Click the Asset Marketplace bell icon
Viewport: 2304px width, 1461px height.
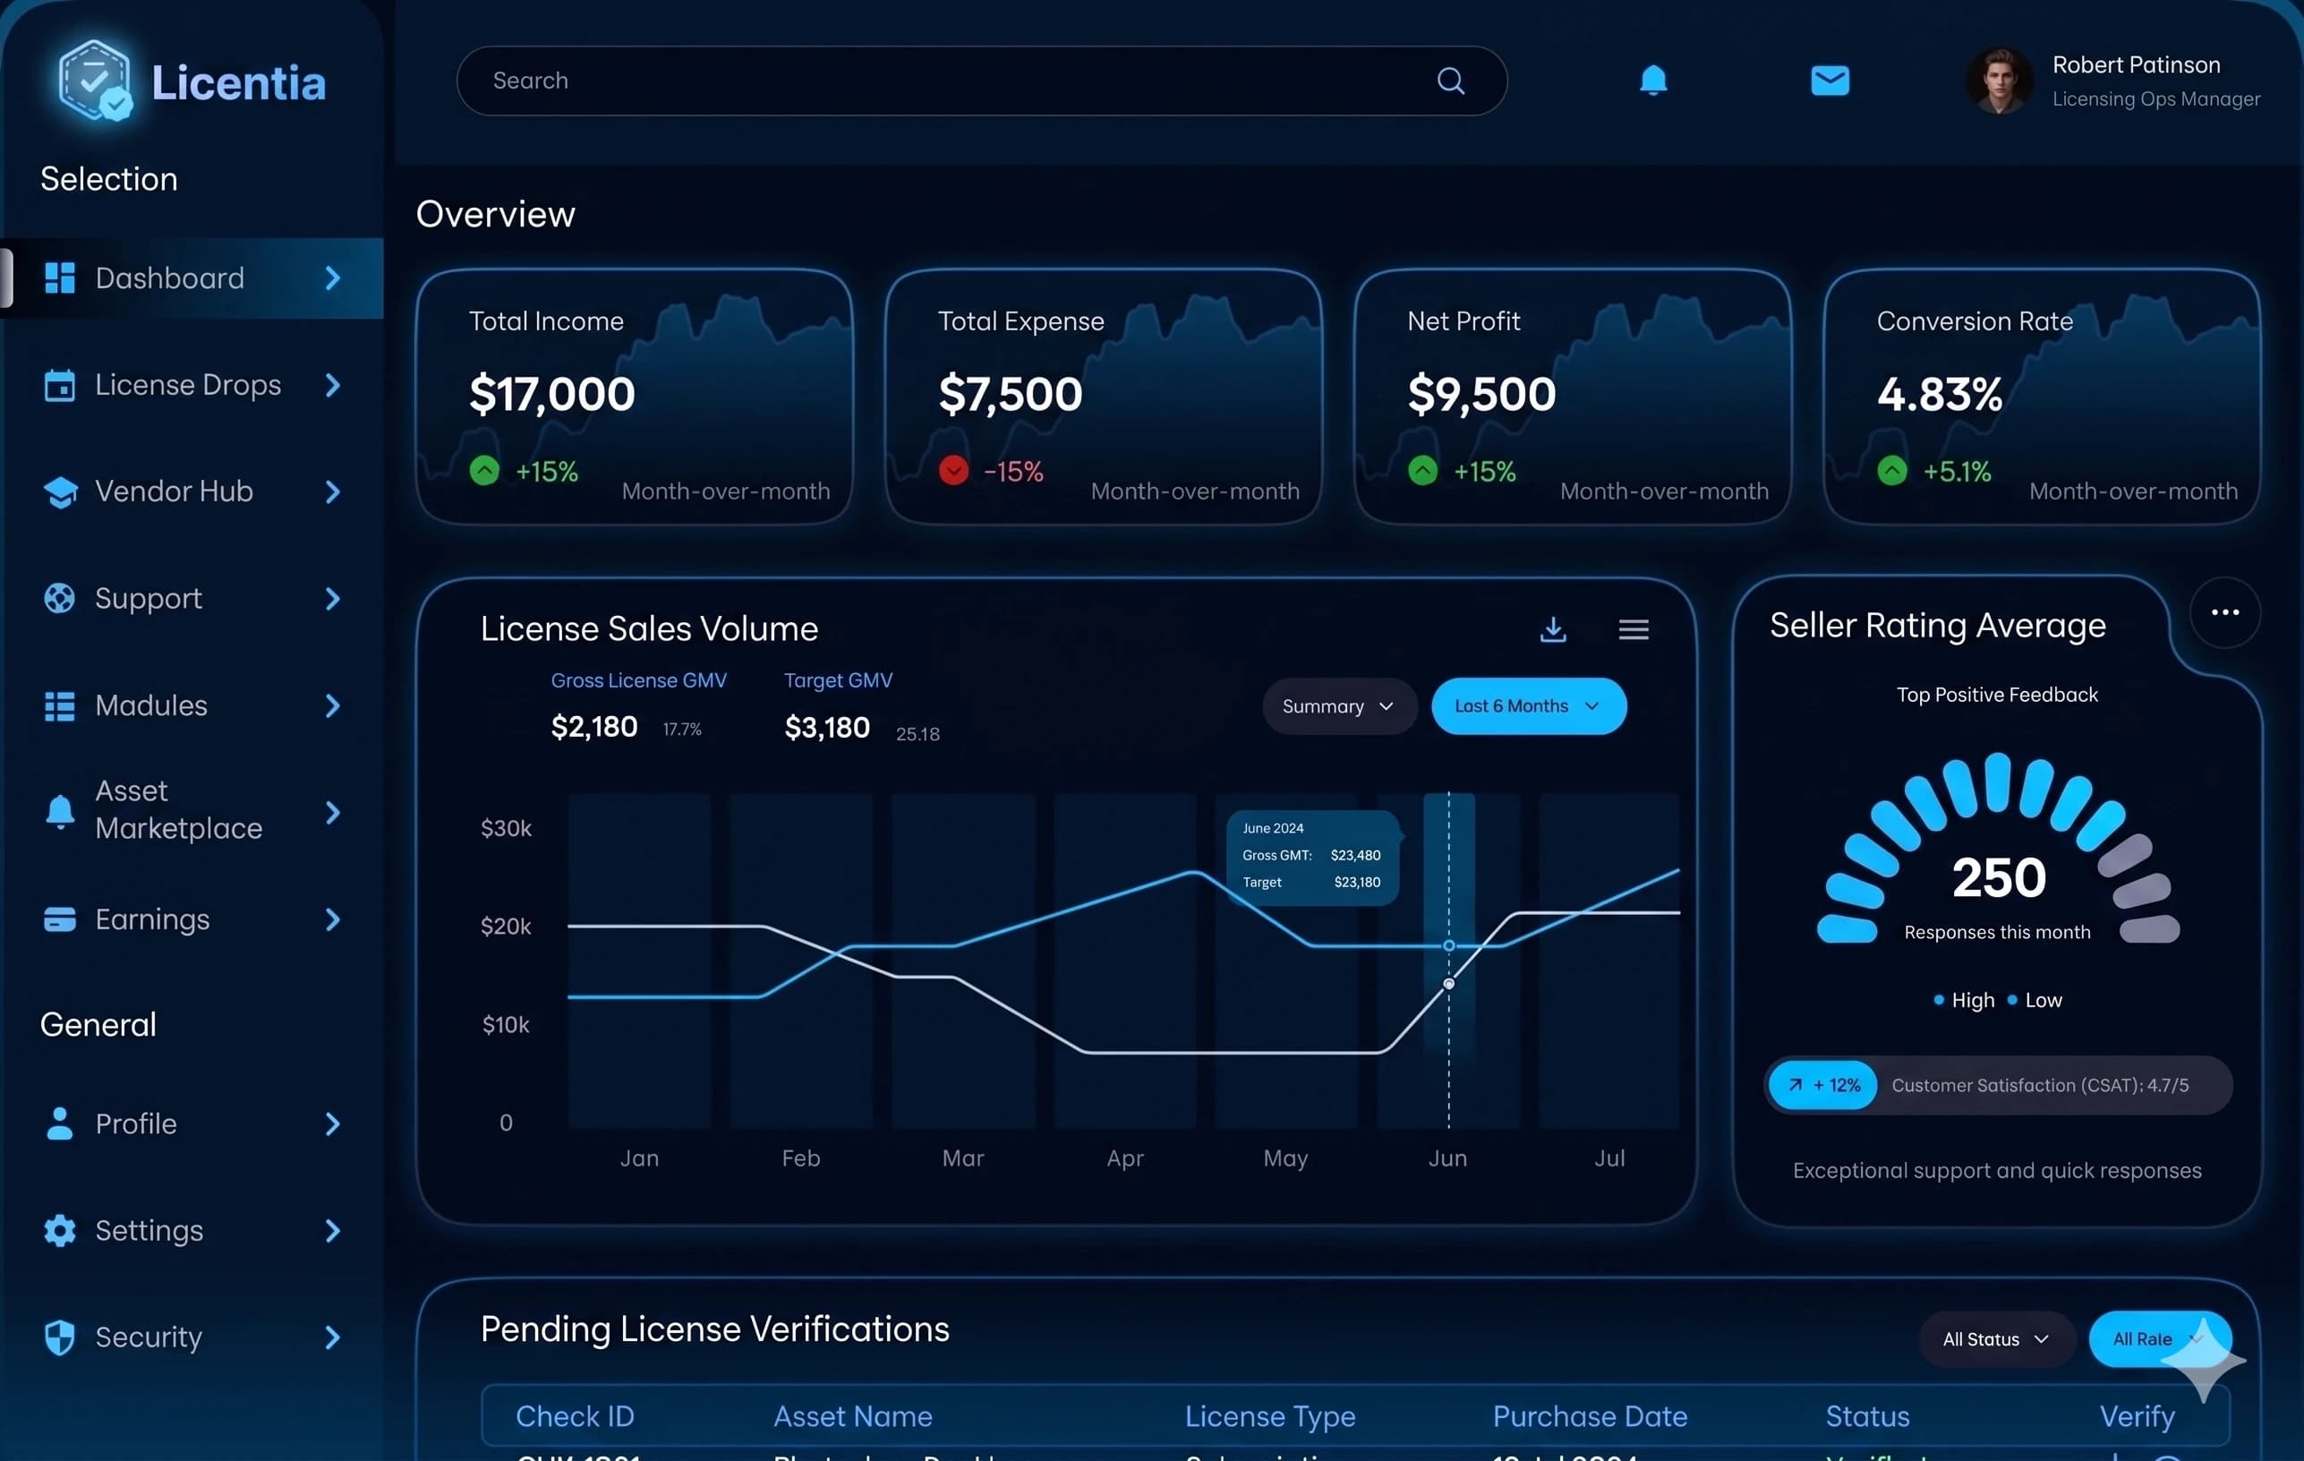coord(59,812)
